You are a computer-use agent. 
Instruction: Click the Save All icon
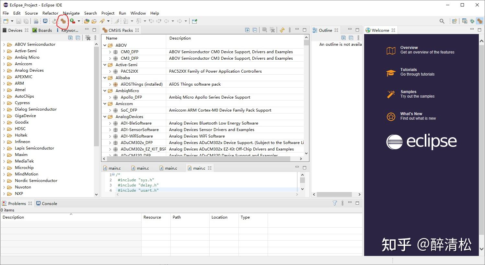click(26, 21)
